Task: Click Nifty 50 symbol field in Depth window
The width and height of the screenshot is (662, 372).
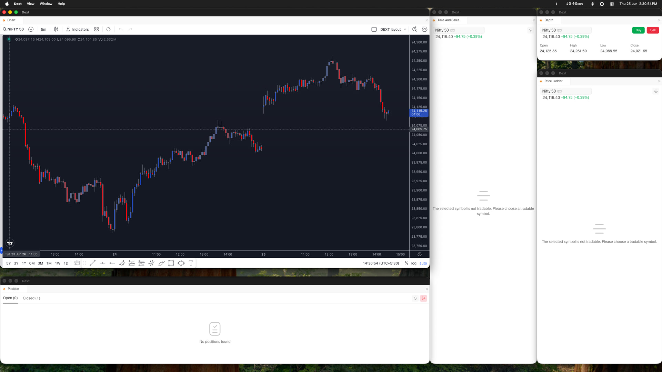Action: click(565, 30)
